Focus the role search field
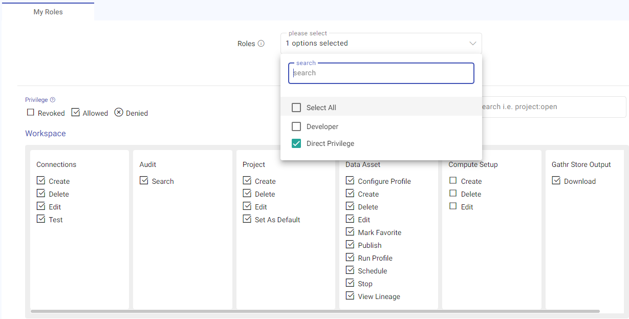Image resolution: width=629 pixels, height=319 pixels. coord(381,73)
